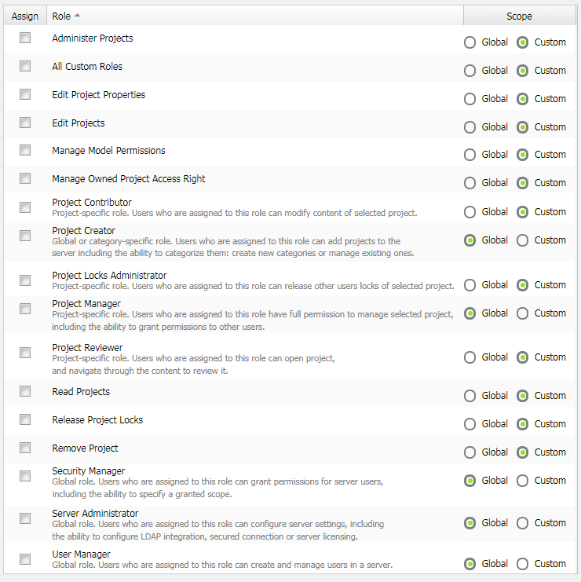The width and height of the screenshot is (581, 582).
Task: Pick Global scope for Project Reviewer
Action: [470, 357]
